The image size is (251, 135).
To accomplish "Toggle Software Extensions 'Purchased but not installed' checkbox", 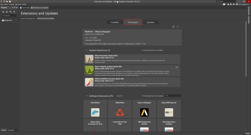I will (x=142, y=96).
